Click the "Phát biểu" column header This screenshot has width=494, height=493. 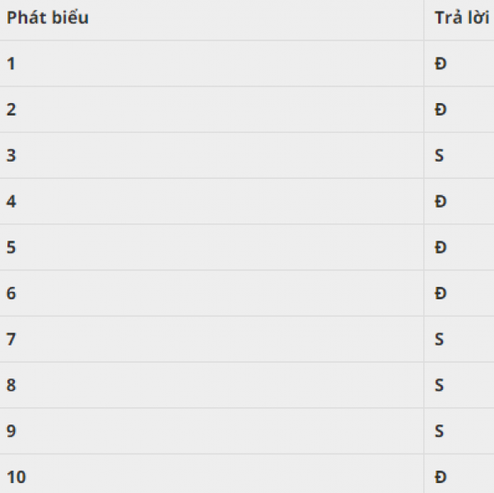click(48, 18)
